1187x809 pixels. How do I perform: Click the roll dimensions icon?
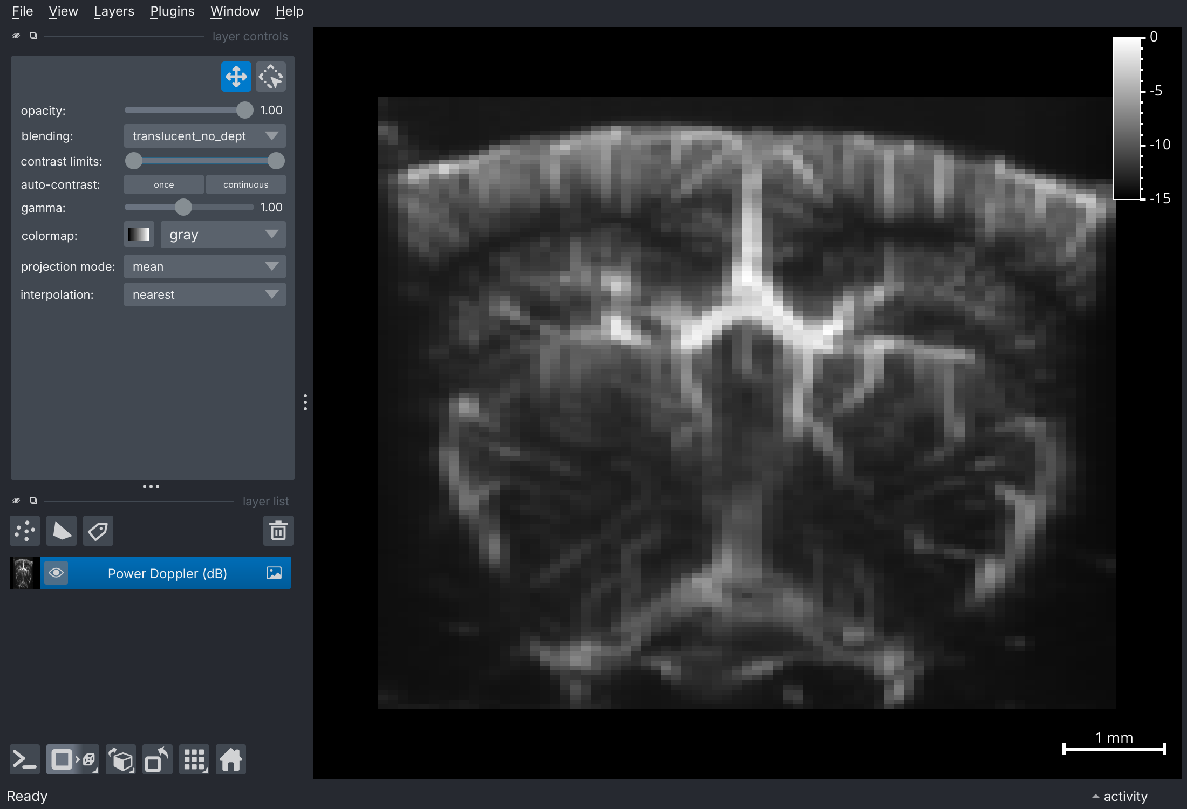pos(121,759)
